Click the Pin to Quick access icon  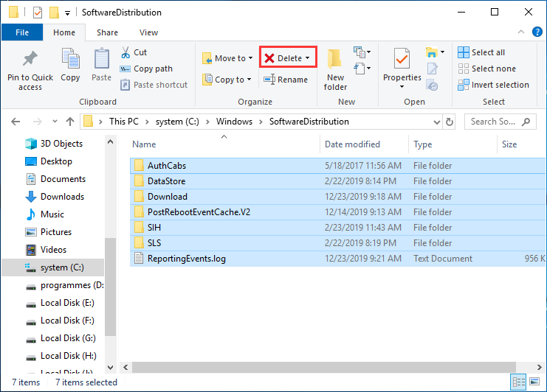tap(30, 58)
